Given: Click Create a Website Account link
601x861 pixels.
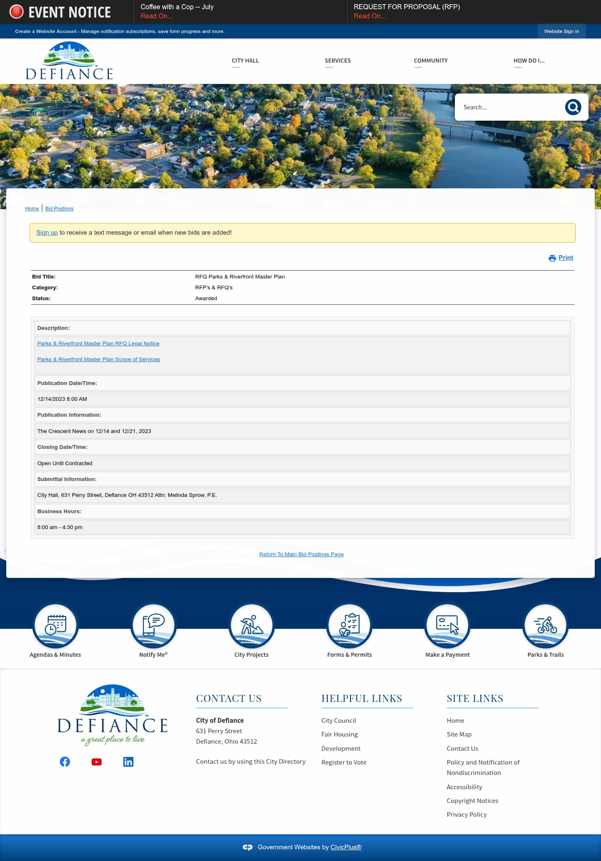Looking at the screenshot, I should pyautogui.click(x=46, y=31).
